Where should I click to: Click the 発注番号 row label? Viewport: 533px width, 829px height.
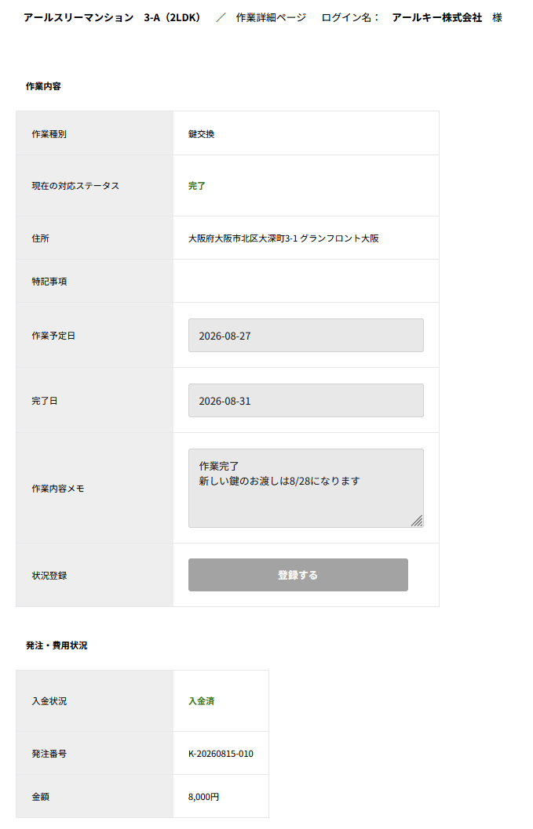[x=49, y=754]
